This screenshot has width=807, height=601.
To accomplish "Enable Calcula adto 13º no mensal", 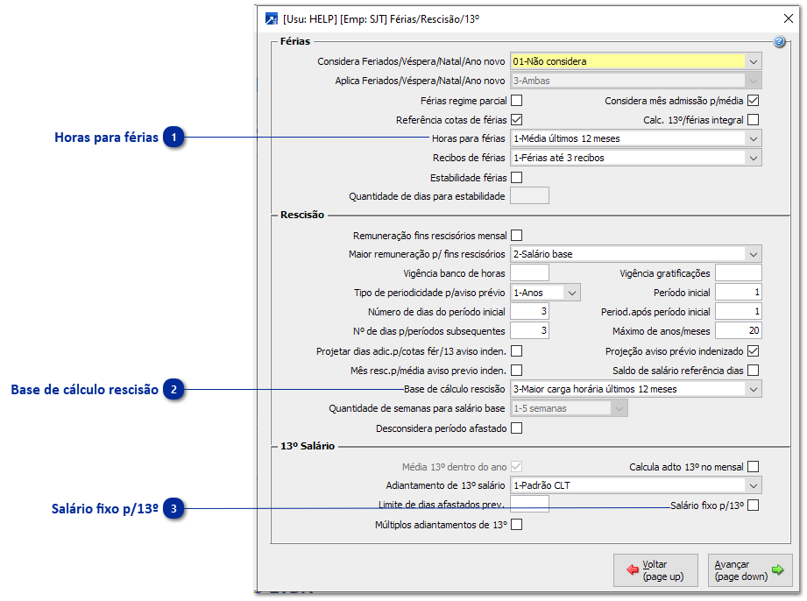I will pyautogui.click(x=753, y=467).
